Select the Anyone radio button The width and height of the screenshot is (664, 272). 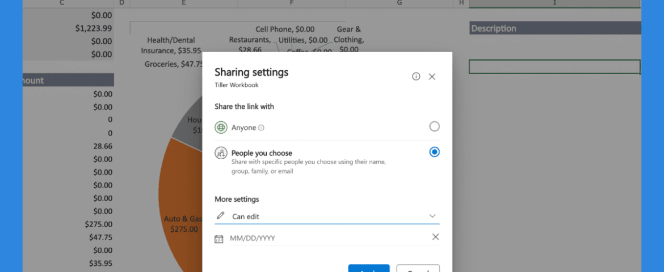point(435,126)
